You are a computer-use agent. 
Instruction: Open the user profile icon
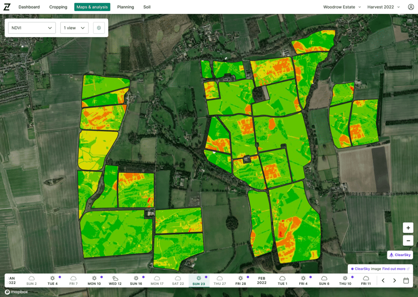pos(411,7)
